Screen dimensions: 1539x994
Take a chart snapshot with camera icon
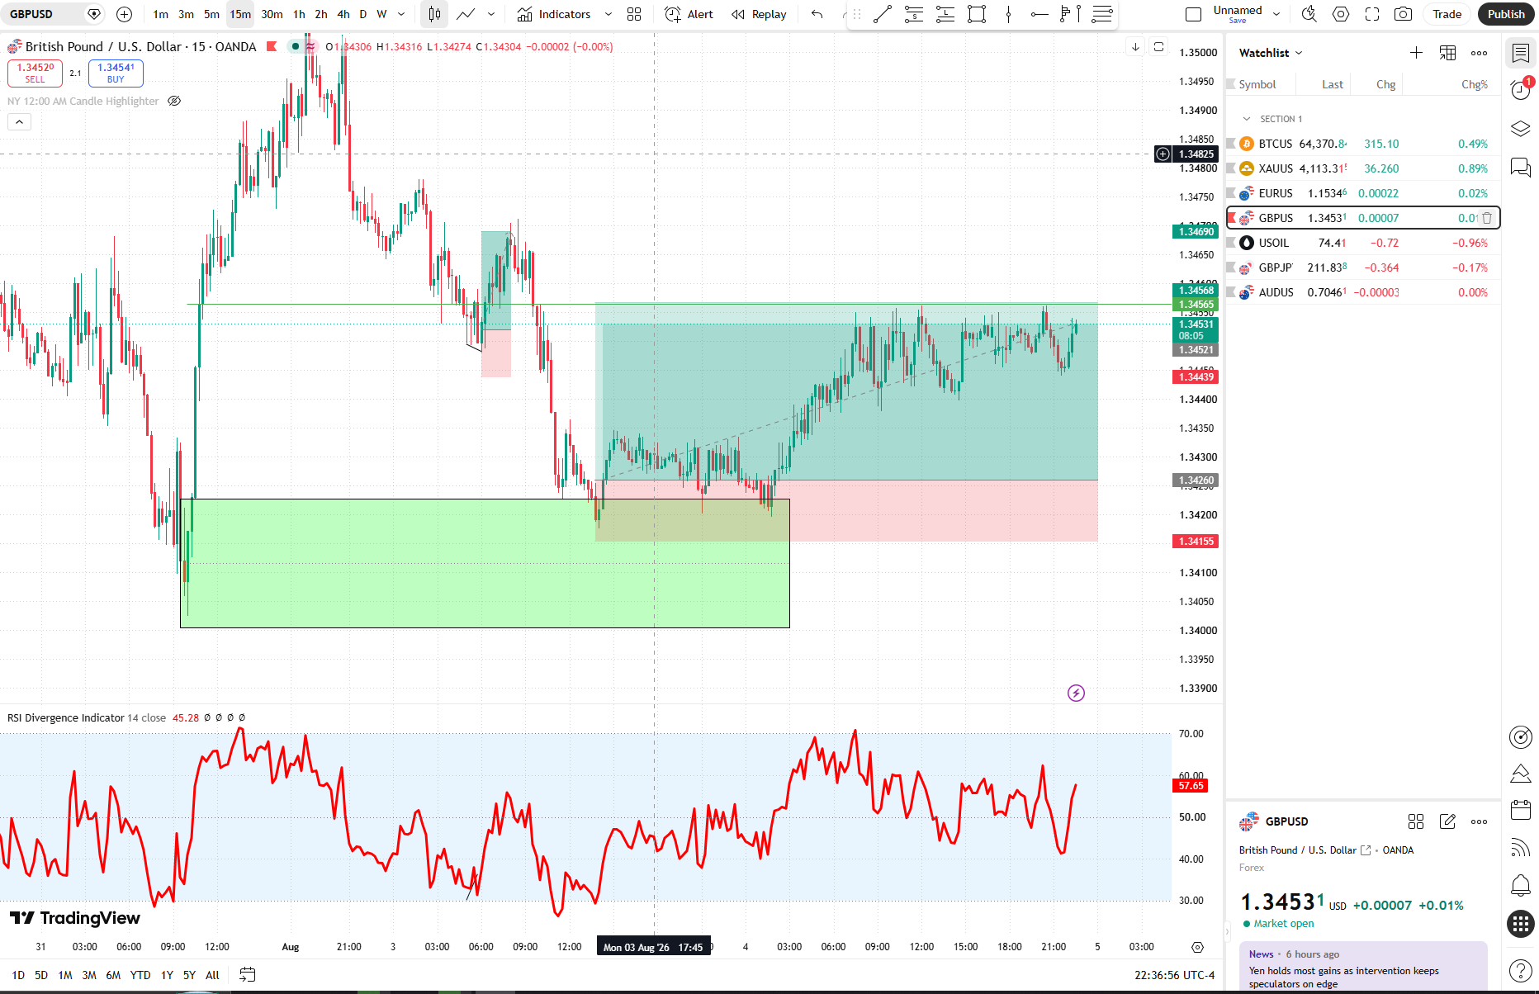pyautogui.click(x=1403, y=14)
